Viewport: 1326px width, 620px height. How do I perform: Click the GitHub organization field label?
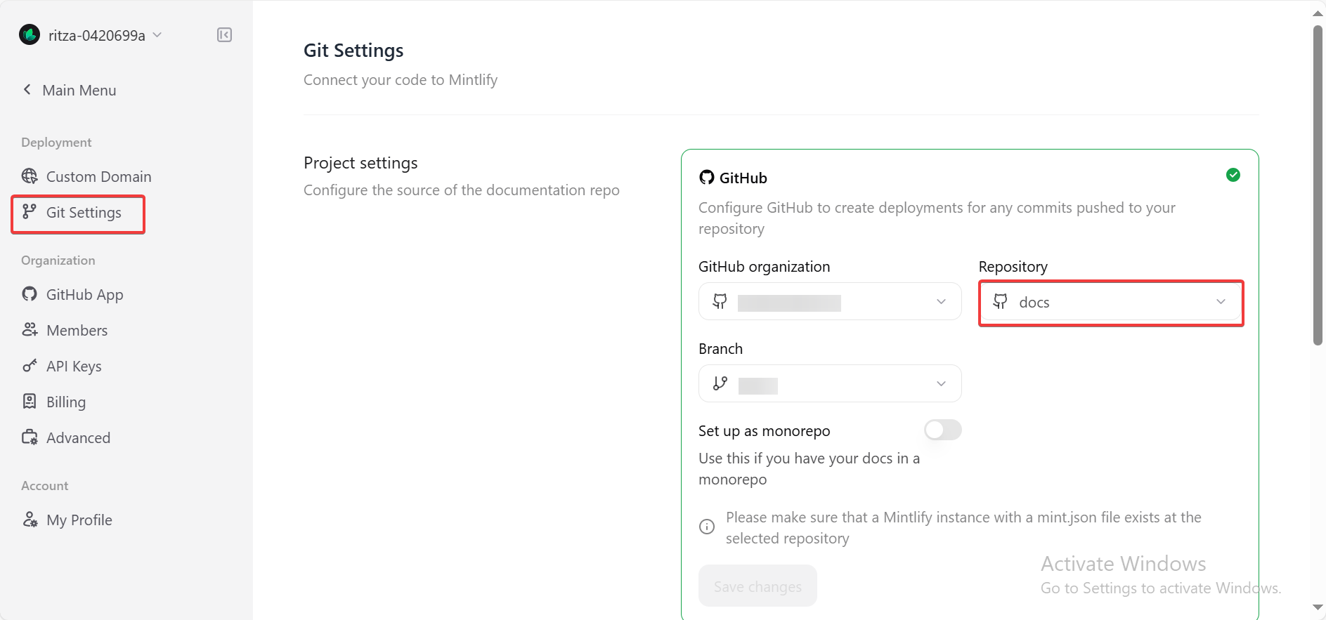click(x=764, y=267)
